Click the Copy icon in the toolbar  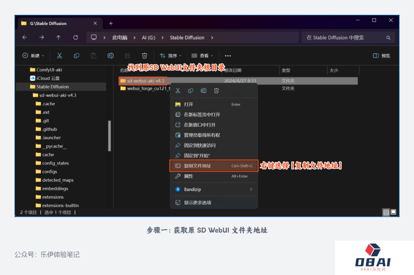coord(77,55)
